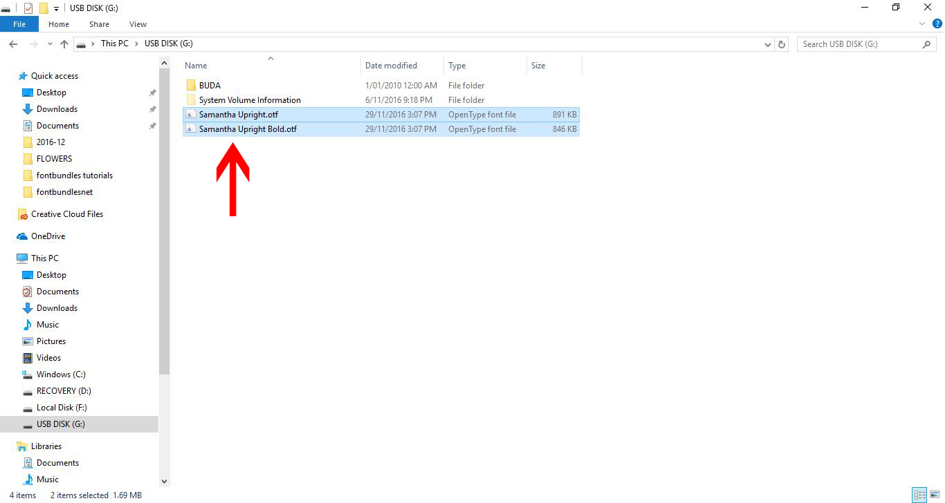
Task: Click navigation pane scroll down arrow
Action: point(164,482)
